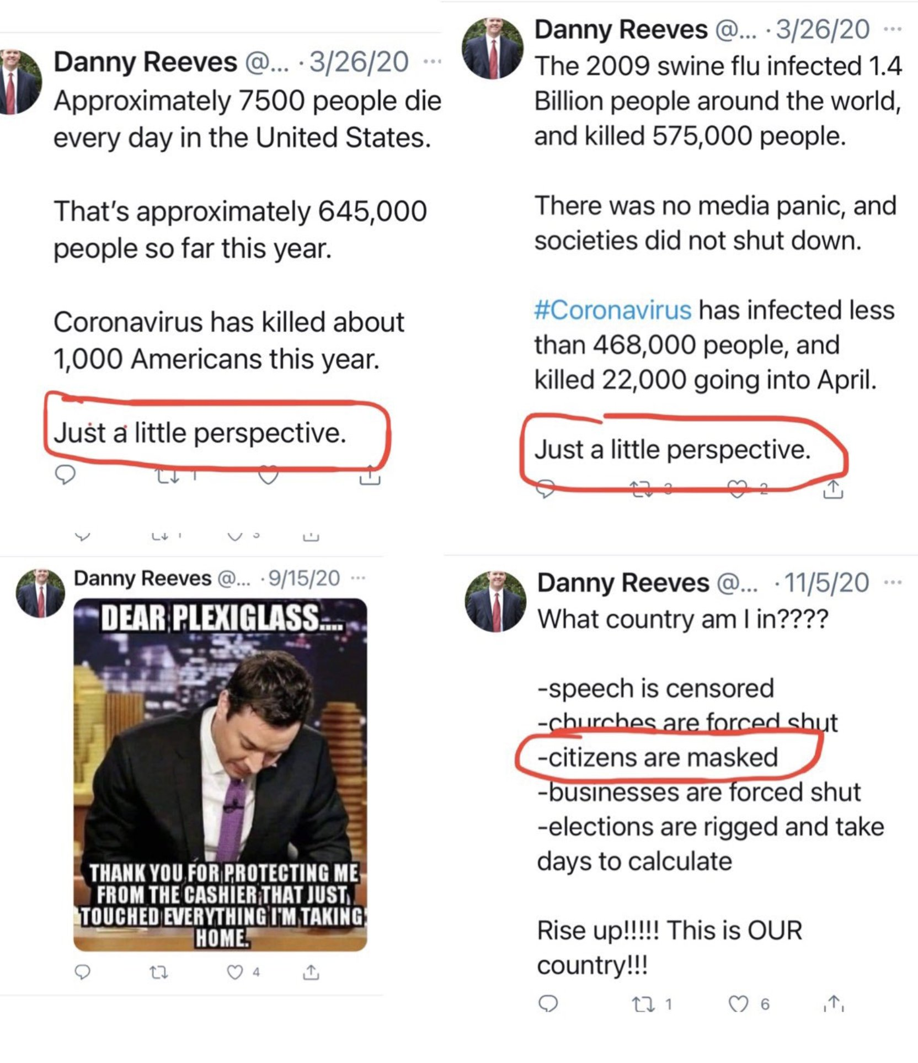Open more options on the swine flu tweet
This screenshot has width=918, height=1063.
(x=892, y=29)
